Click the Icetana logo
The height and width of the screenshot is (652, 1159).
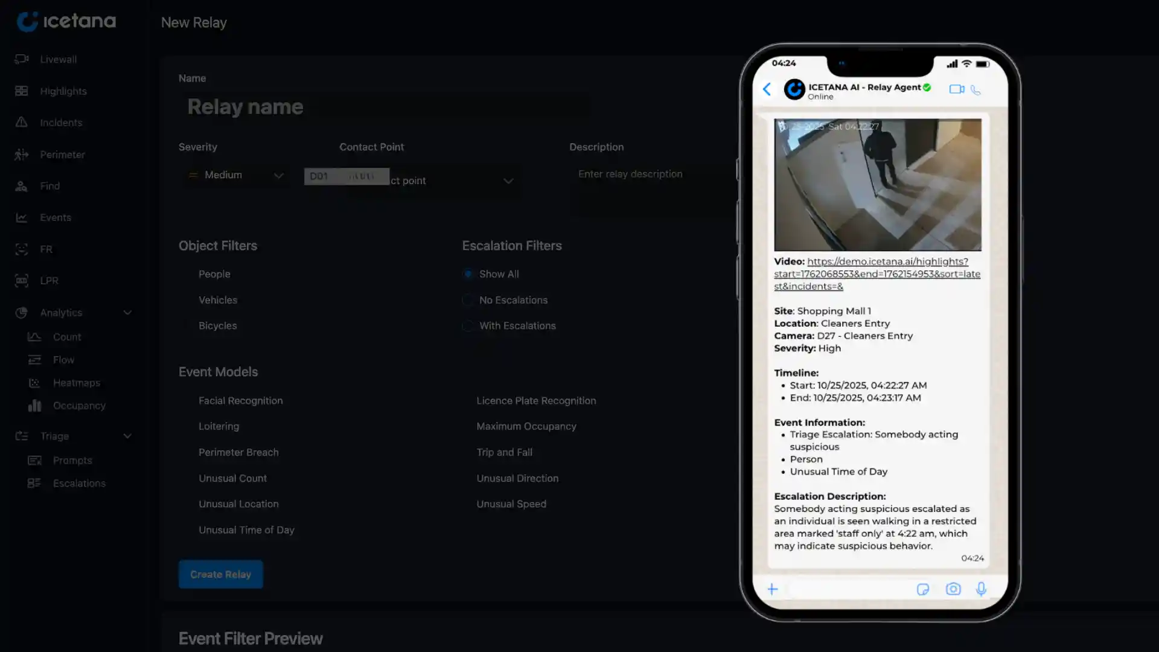pyautogui.click(x=66, y=21)
